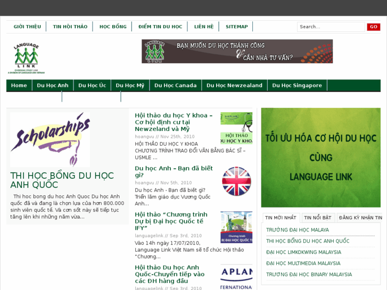Open Du Học Canada menu
Screen dimensions: 387x290
tap(176, 85)
